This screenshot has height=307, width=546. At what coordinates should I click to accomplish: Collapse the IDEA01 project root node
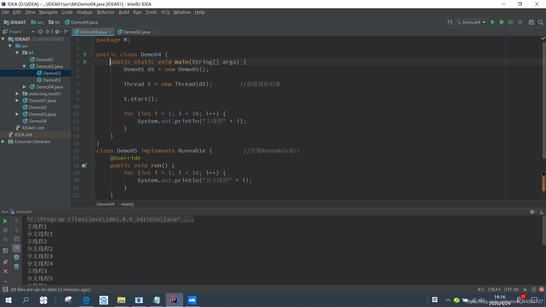(x=3, y=39)
